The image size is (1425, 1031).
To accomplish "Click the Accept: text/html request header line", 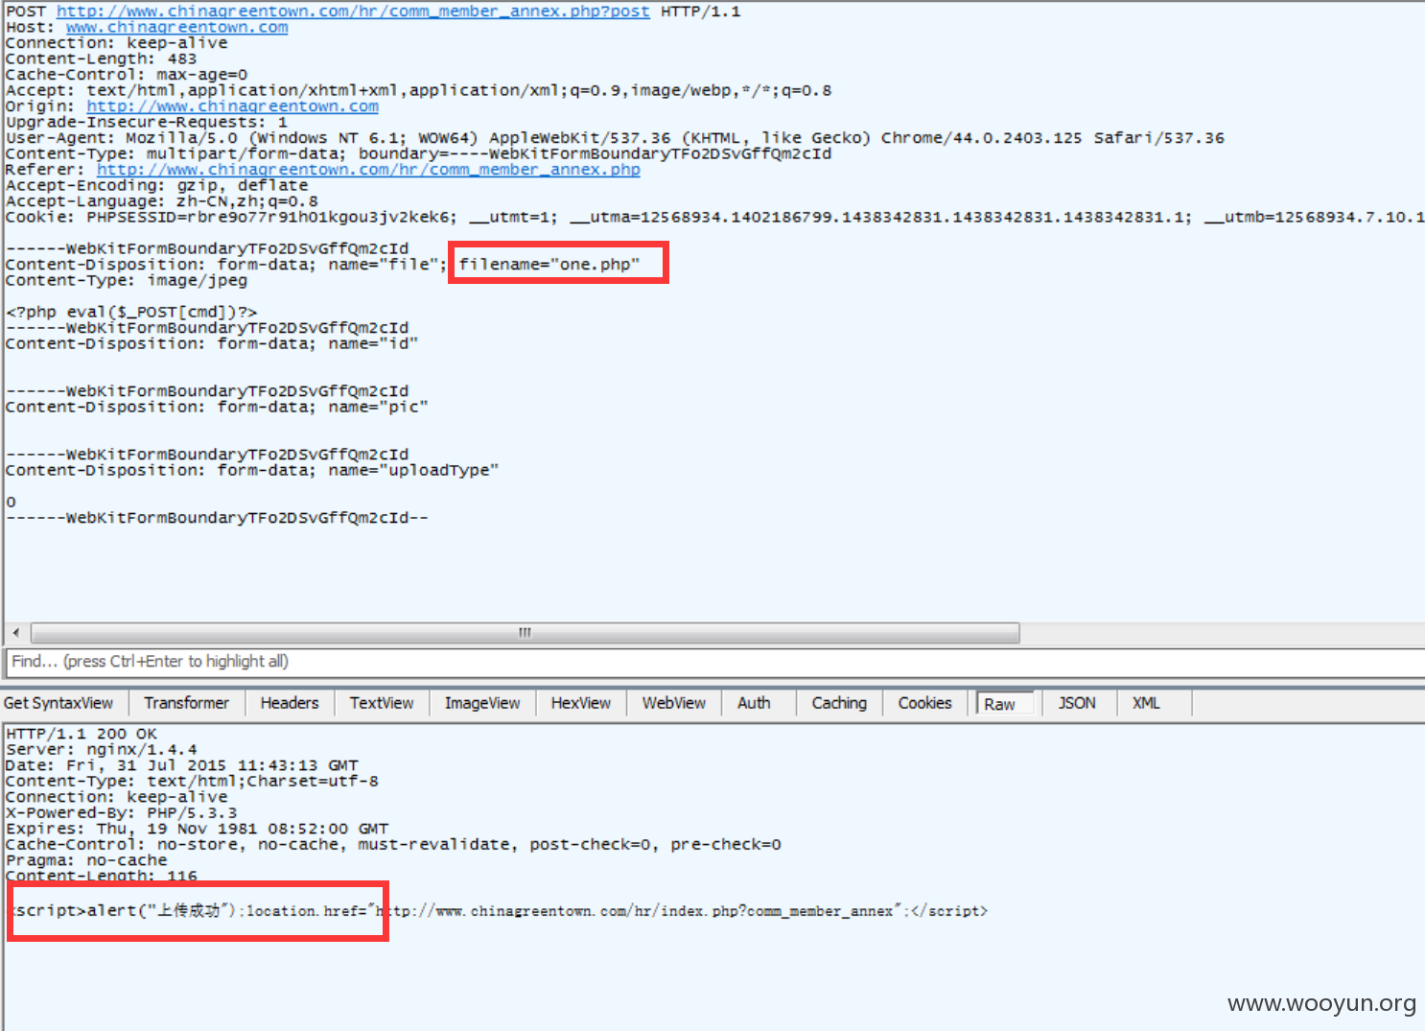I will pos(419,91).
